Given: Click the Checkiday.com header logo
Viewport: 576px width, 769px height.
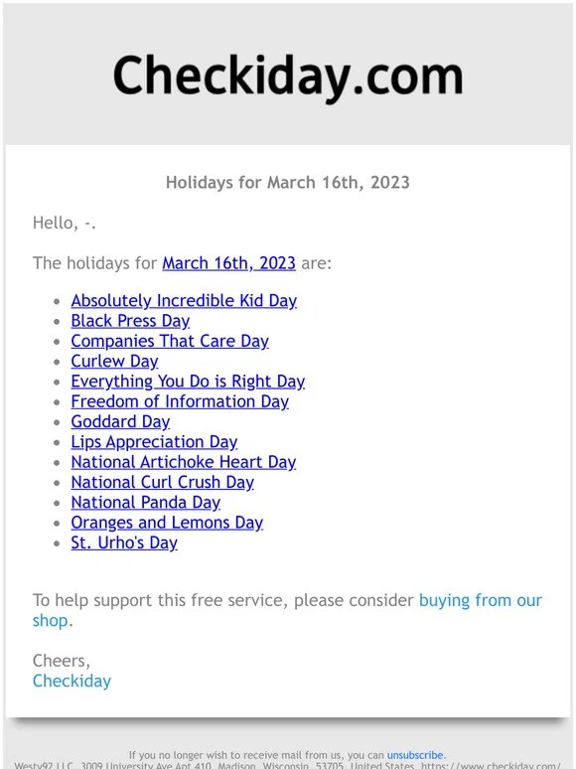Looking at the screenshot, I should 288,76.
